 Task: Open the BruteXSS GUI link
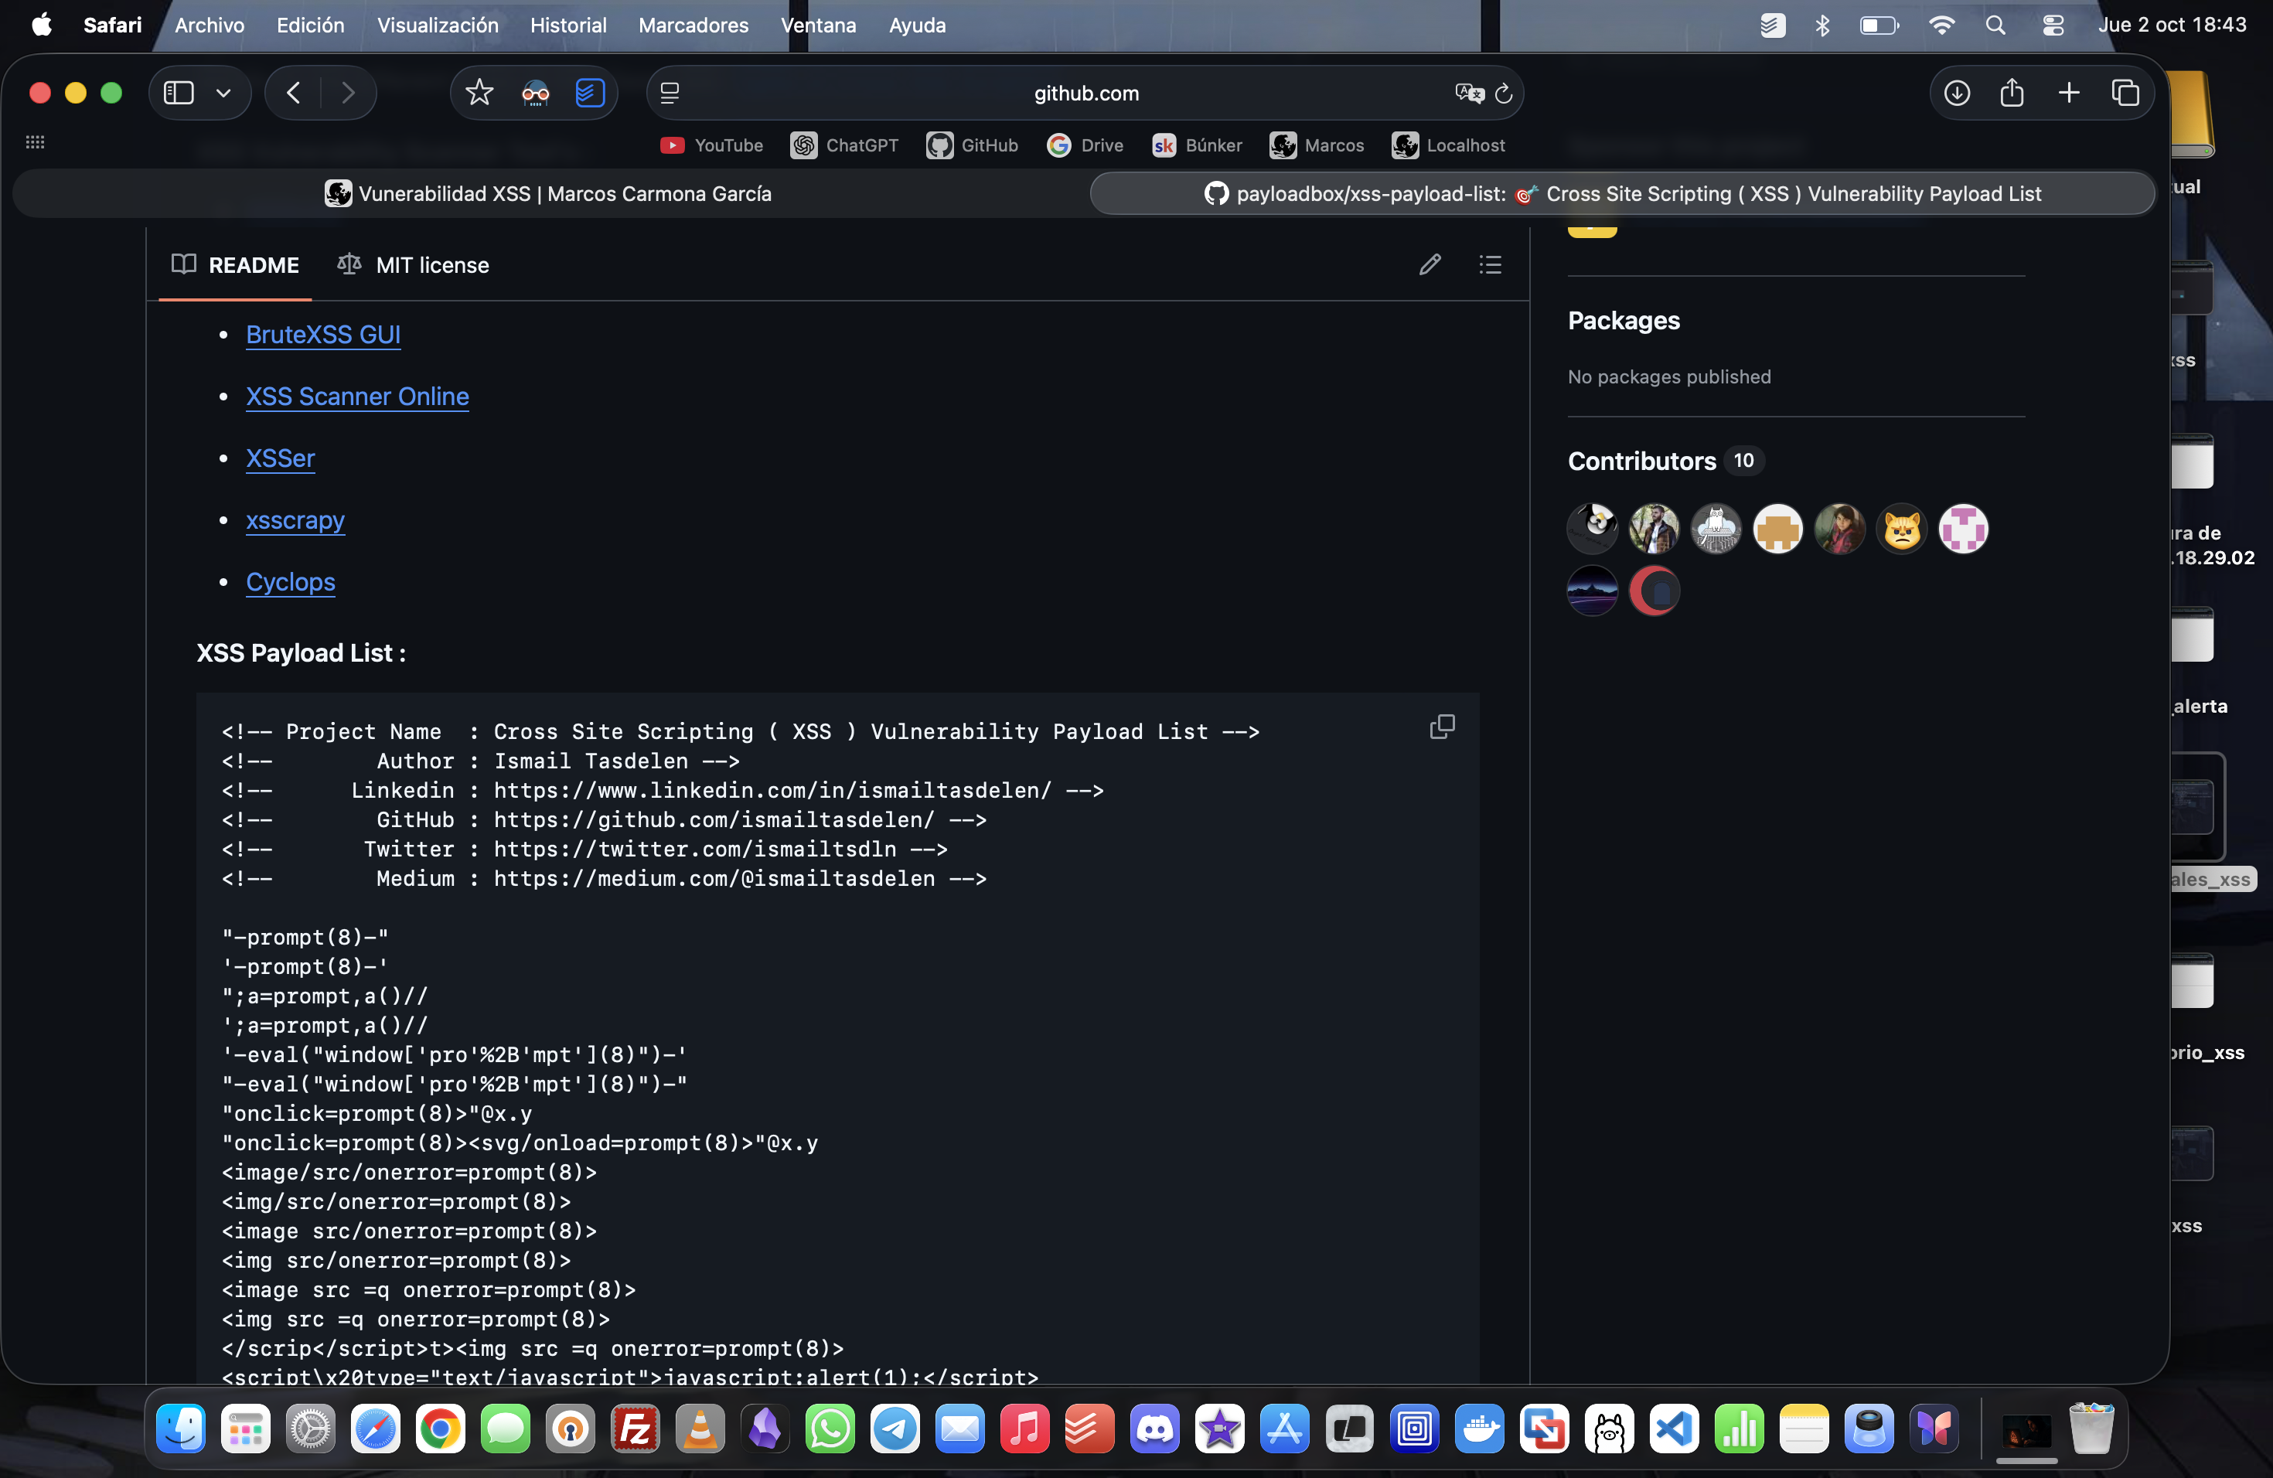[323, 334]
